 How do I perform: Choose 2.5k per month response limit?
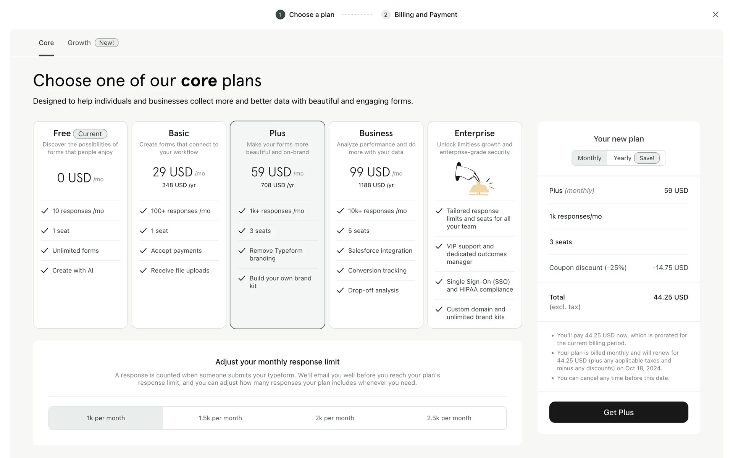[449, 418]
